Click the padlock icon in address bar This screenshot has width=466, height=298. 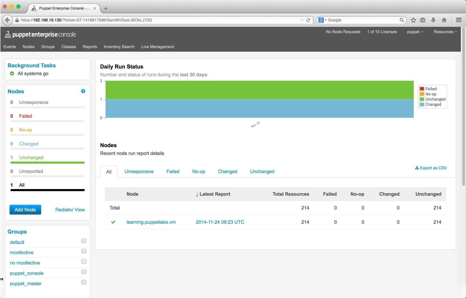17,20
